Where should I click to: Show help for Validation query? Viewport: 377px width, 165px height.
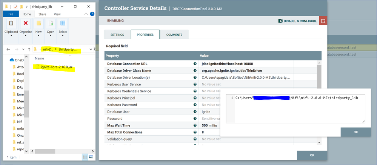pos(195,139)
